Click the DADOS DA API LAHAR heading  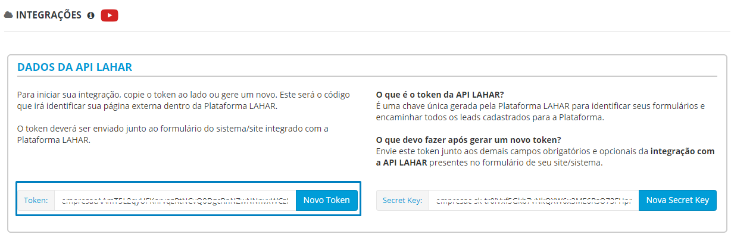(x=74, y=67)
